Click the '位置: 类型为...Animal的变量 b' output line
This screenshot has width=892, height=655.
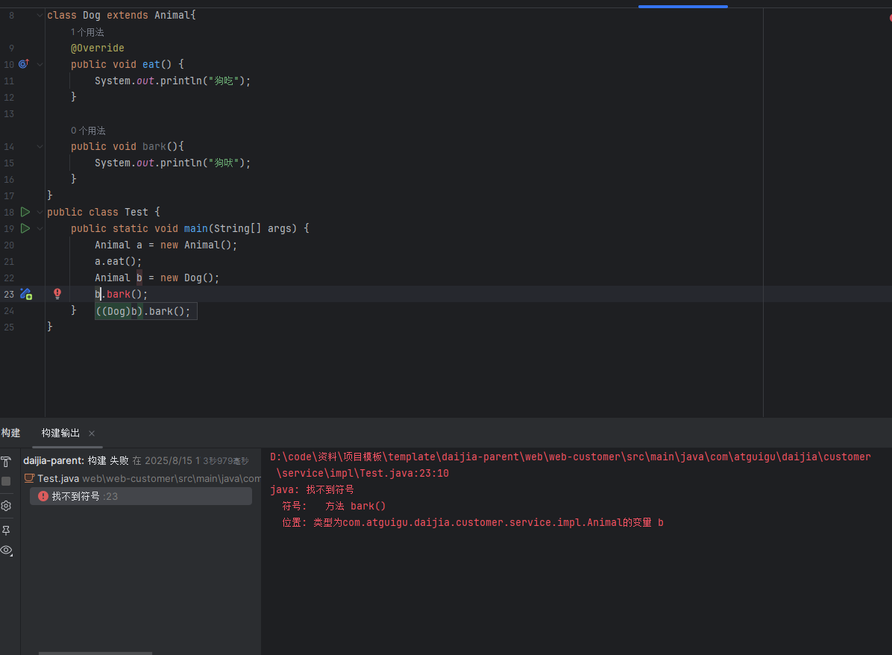[x=473, y=522]
